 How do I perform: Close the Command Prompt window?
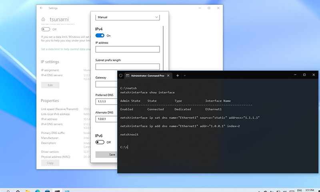pos(314,75)
